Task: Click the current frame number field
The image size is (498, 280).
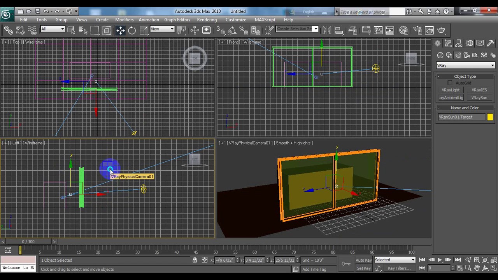Action: pos(439,268)
